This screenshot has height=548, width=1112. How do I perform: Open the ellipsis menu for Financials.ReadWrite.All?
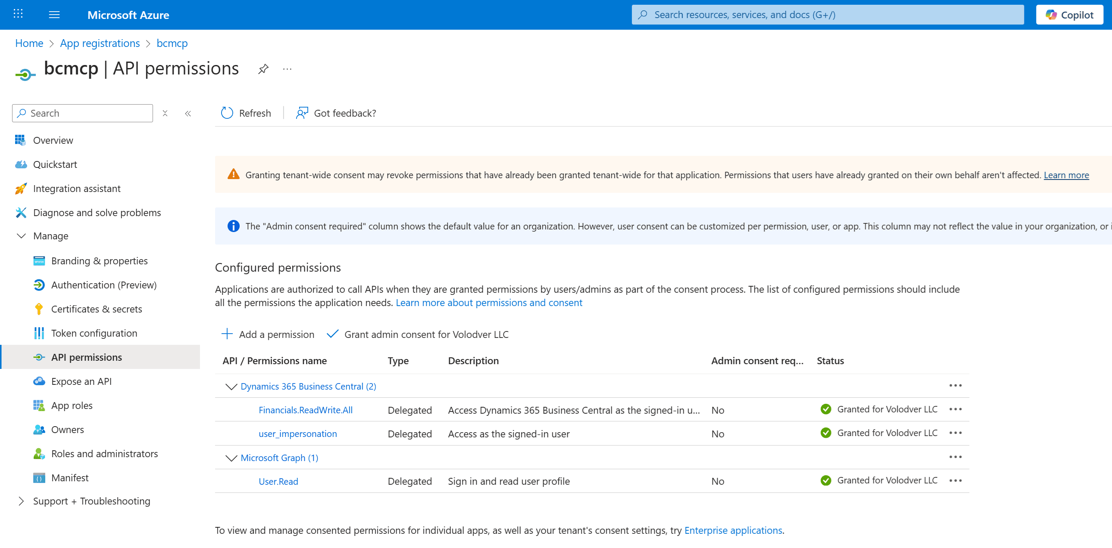956,409
